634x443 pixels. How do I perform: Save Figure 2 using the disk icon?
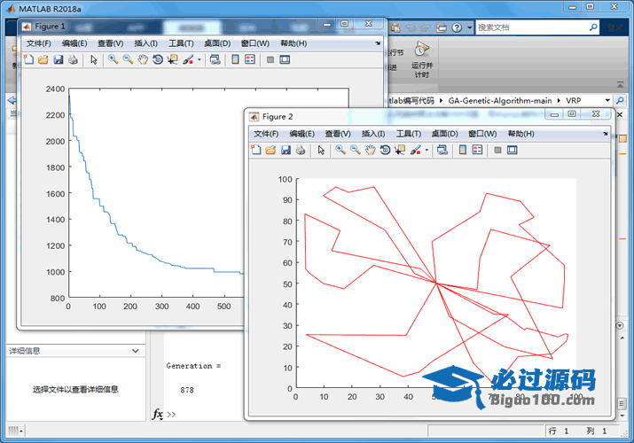(x=286, y=151)
